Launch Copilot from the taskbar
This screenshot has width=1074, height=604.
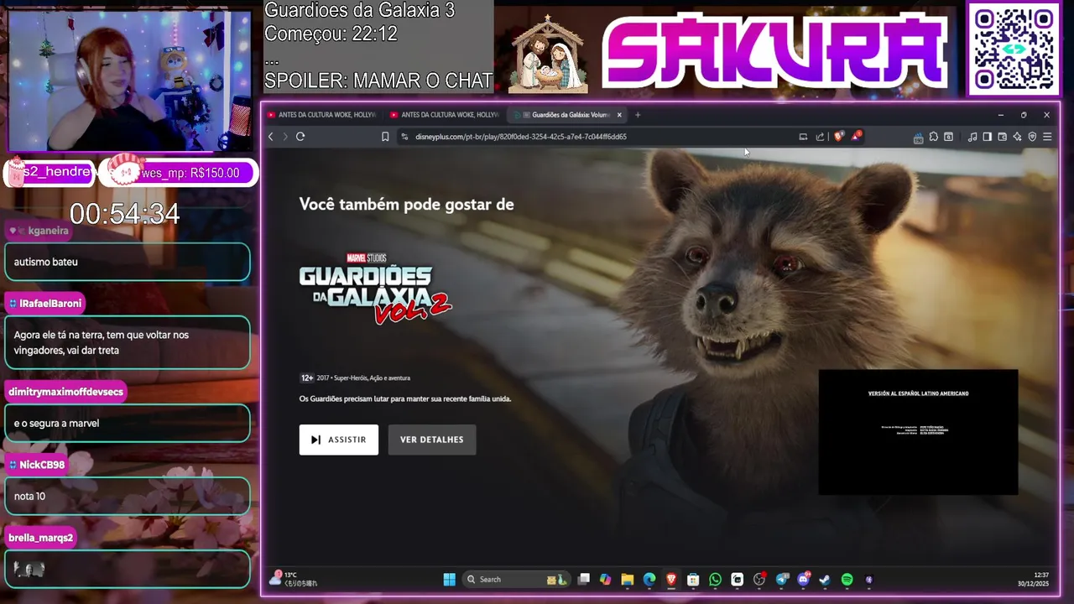(606, 580)
